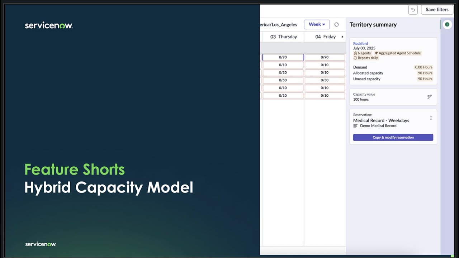Click the 0/10 cell in the Friday column
The image size is (459, 258).
[325, 65]
